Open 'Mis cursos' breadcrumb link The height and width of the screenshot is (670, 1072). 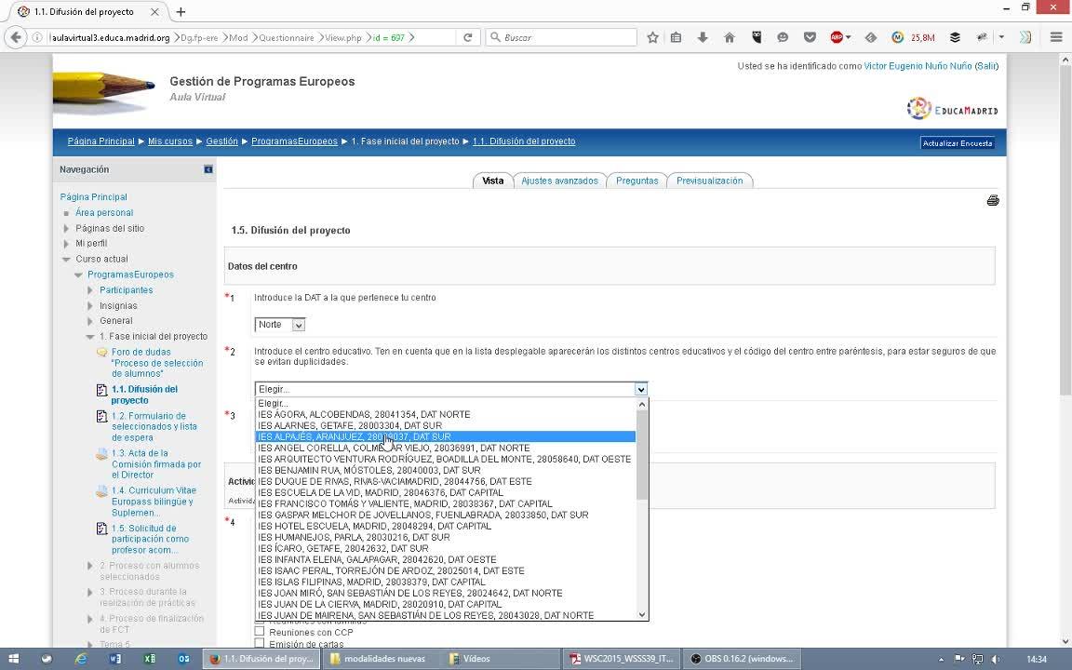coord(170,141)
